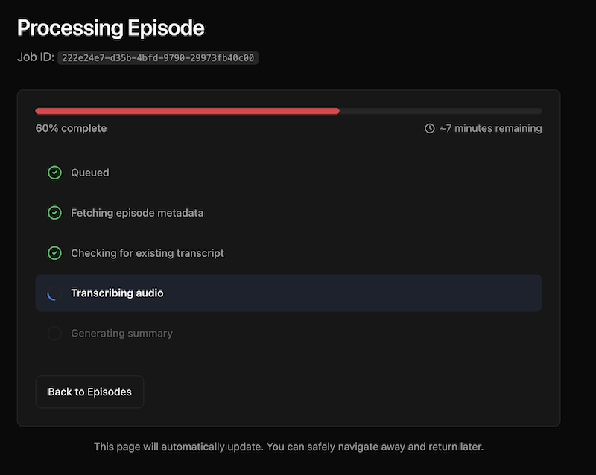Click the ~7 minutes remaining text
596x475 pixels.
490,128
